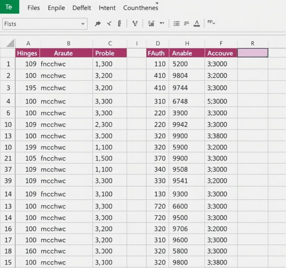The height and width of the screenshot is (268, 286).
Task: Click the Hinges header cell
Action: 27,53
